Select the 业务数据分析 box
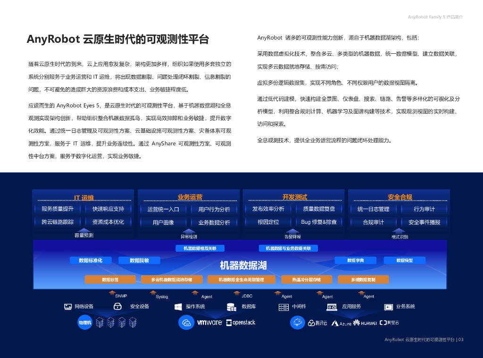 point(214,222)
